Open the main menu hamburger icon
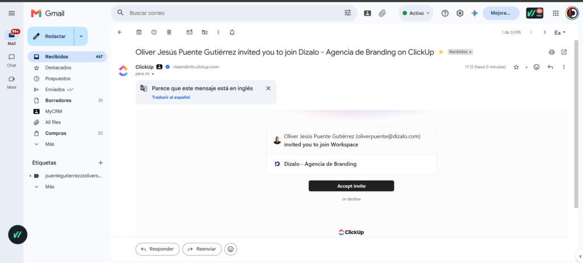Screen dimensions: 583x263 (11, 14)
